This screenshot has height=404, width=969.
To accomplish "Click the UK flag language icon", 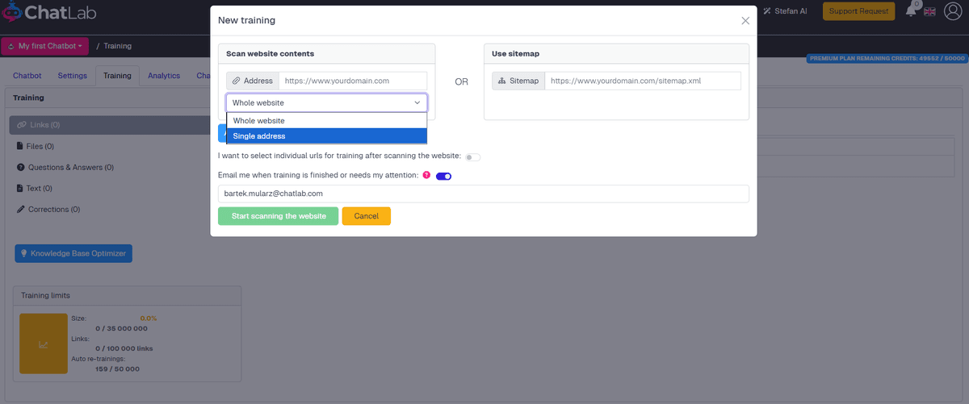I will [x=930, y=11].
